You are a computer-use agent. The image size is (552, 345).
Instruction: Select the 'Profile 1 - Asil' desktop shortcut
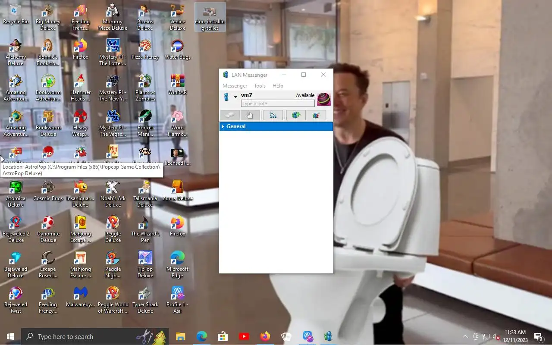point(177,300)
